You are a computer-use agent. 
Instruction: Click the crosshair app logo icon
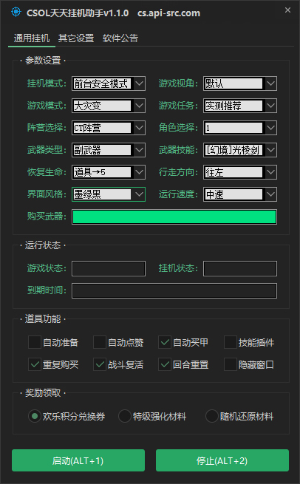16,12
